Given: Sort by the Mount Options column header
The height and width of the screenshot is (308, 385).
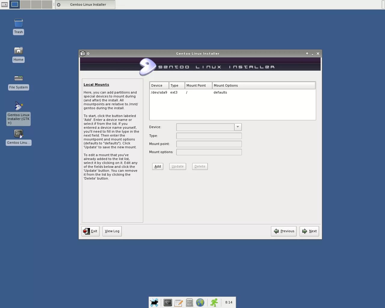Looking at the screenshot, I should (x=264, y=85).
